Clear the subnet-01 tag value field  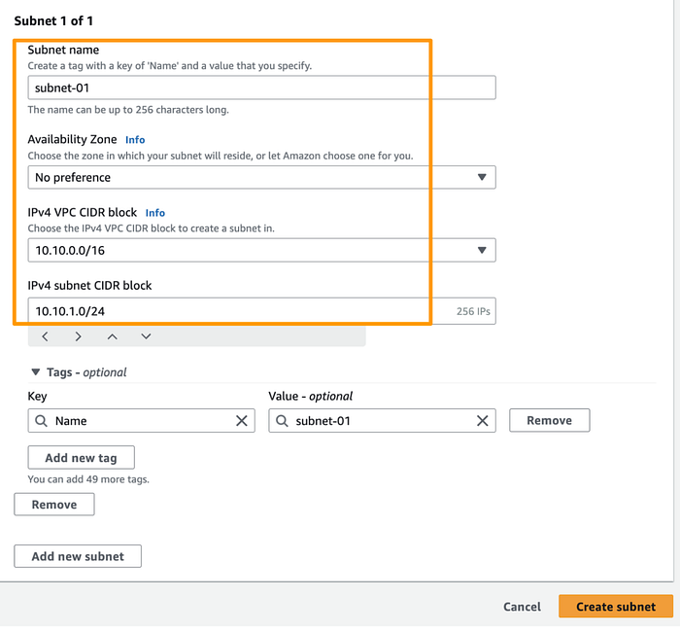482,421
